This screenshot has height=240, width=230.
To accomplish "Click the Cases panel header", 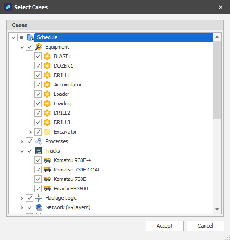I will pos(115,25).
